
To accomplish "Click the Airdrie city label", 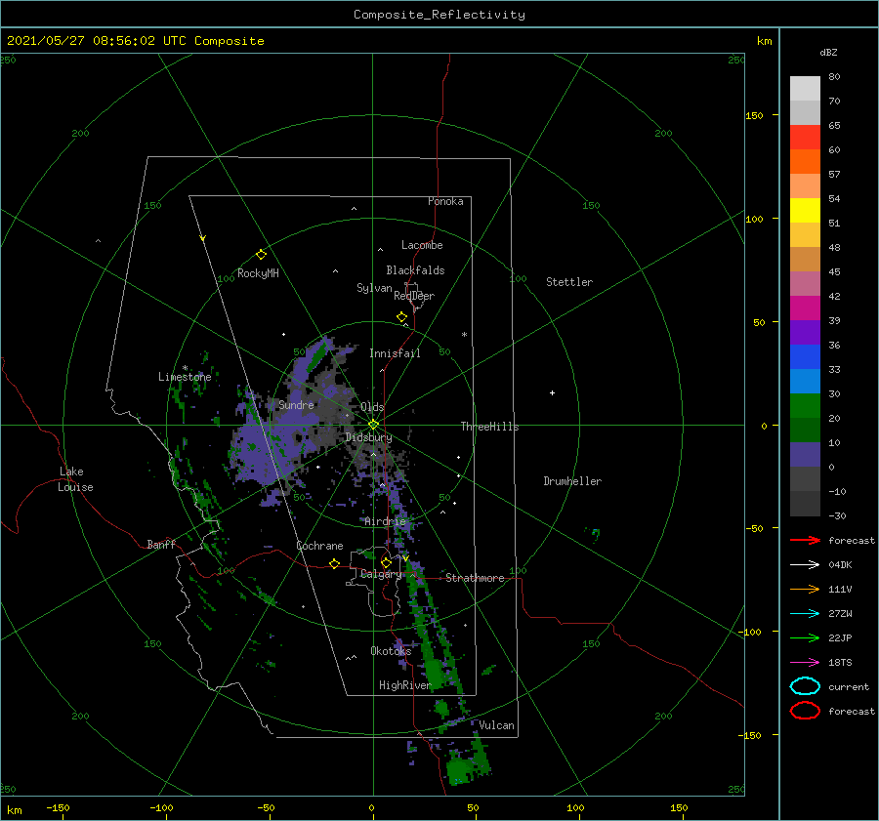I will (x=385, y=521).
